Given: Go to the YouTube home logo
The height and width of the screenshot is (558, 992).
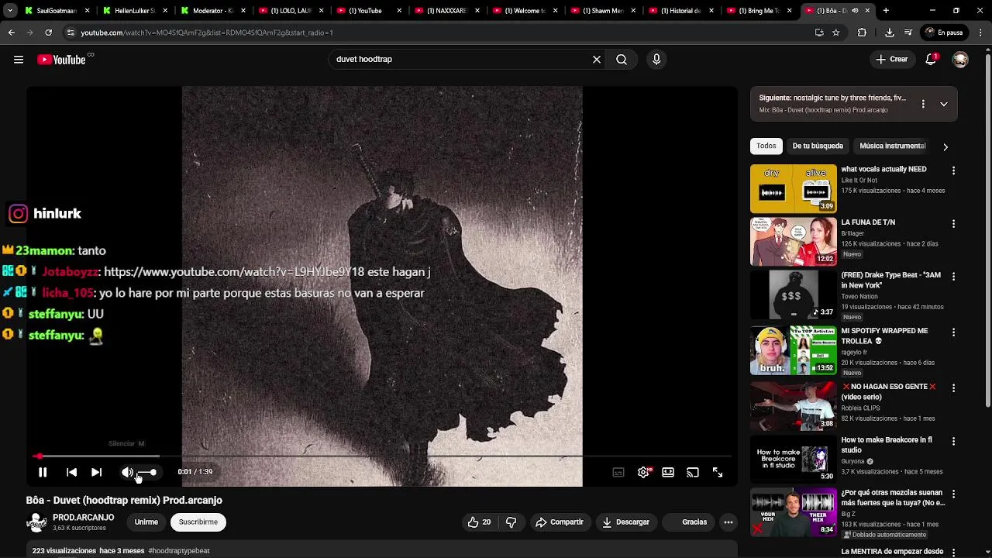Looking at the screenshot, I should click(x=61, y=60).
